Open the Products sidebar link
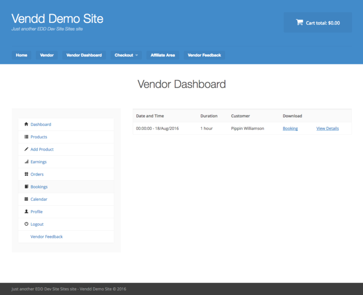Image resolution: width=363 pixels, height=295 pixels. pos(39,137)
